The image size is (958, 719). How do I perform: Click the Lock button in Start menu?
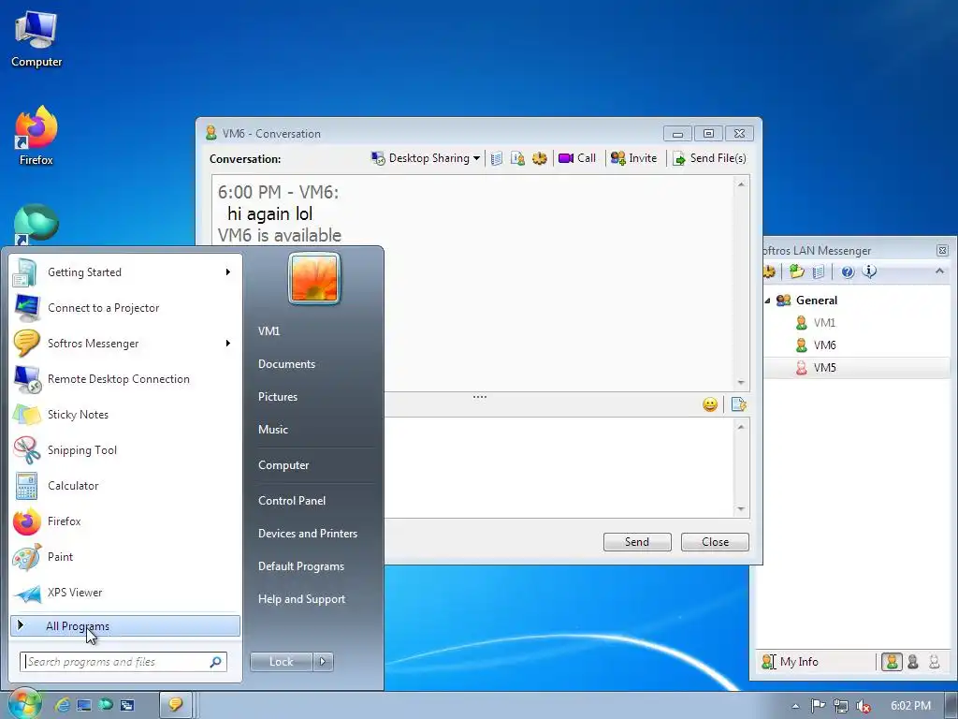282,662
